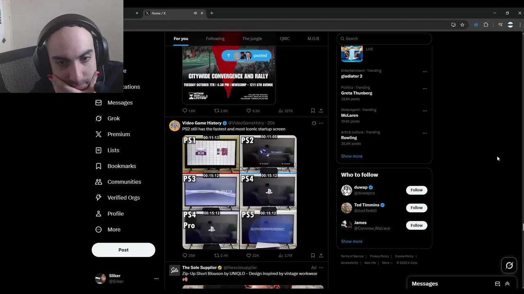Image resolution: width=524 pixels, height=294 pixels.
Task: Click the Search input field
Action: (x=384, y=38)
